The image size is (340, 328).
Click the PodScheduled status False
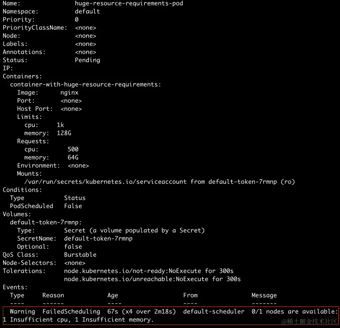73,206
